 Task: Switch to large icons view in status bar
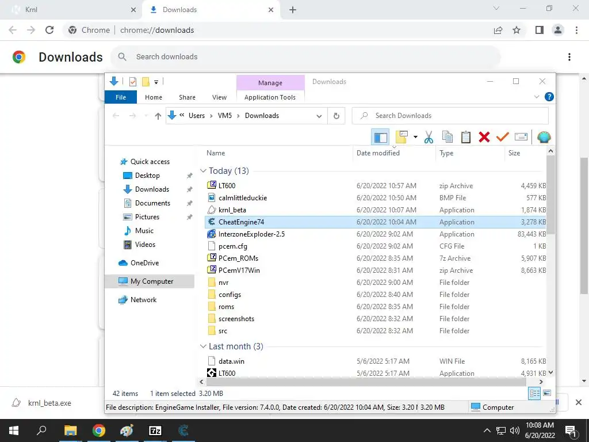point(547,393)
